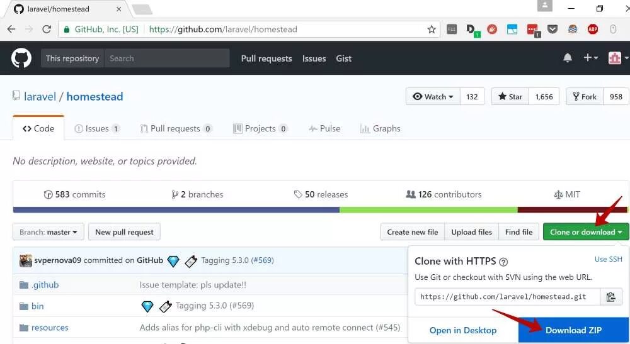Screen dimensions: 630x344
Task: Open the clone help question mark
Action: coord(503,262)
